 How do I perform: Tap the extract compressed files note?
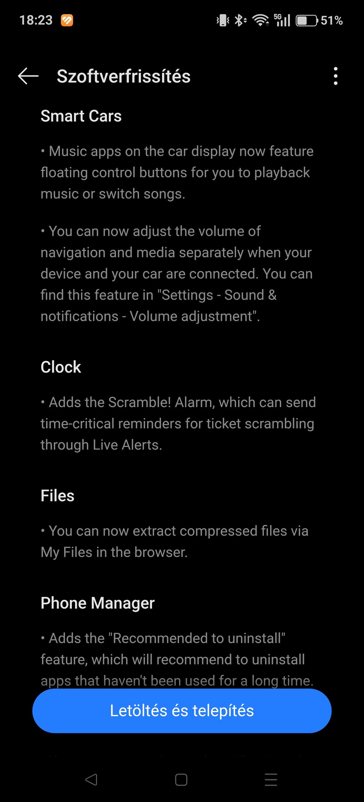click(x=175, y=542)
